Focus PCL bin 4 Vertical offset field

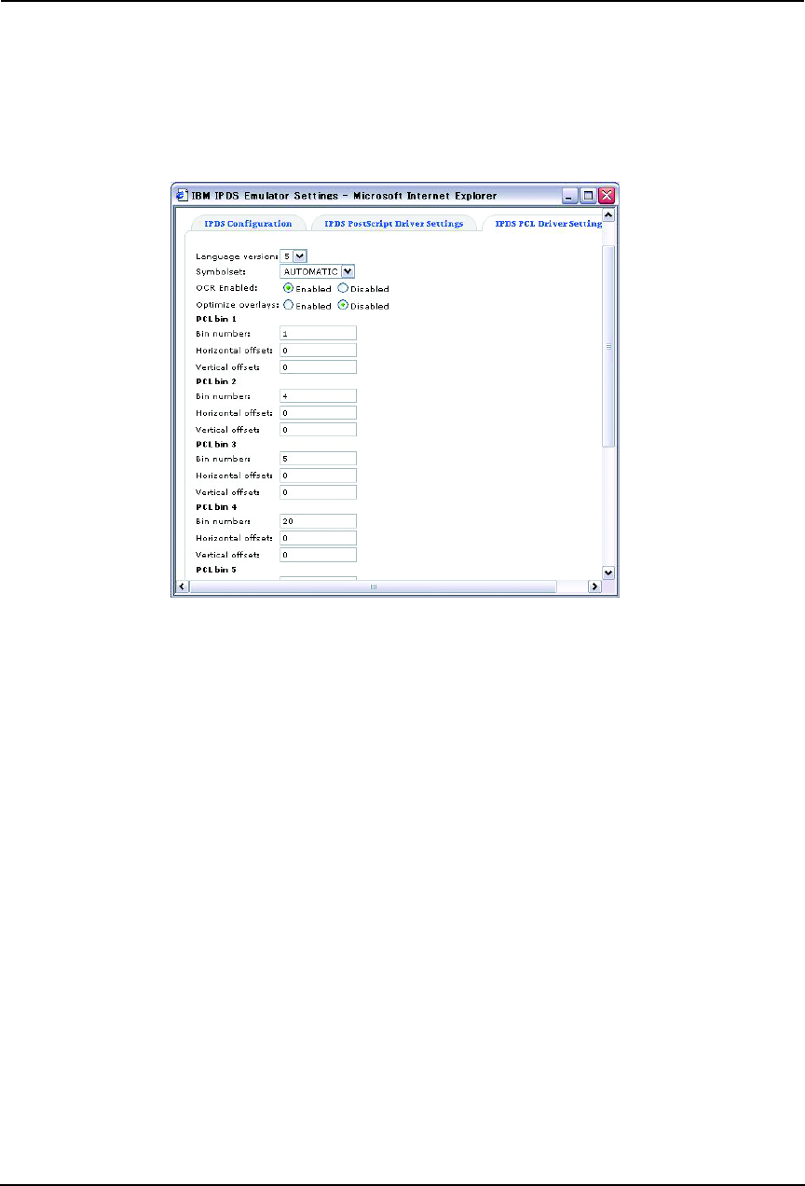319,554
